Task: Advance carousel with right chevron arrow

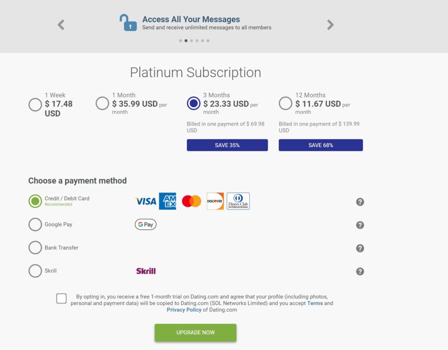Action: [330, 25]
